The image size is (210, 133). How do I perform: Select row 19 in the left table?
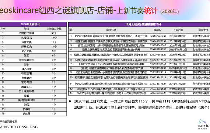33,114
